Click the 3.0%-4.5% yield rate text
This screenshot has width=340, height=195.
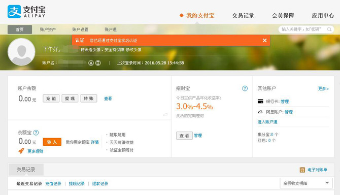coord(194,107)
